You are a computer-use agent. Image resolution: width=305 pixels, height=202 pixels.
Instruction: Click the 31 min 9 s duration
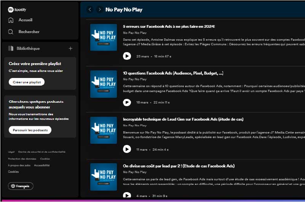point(160,196)
